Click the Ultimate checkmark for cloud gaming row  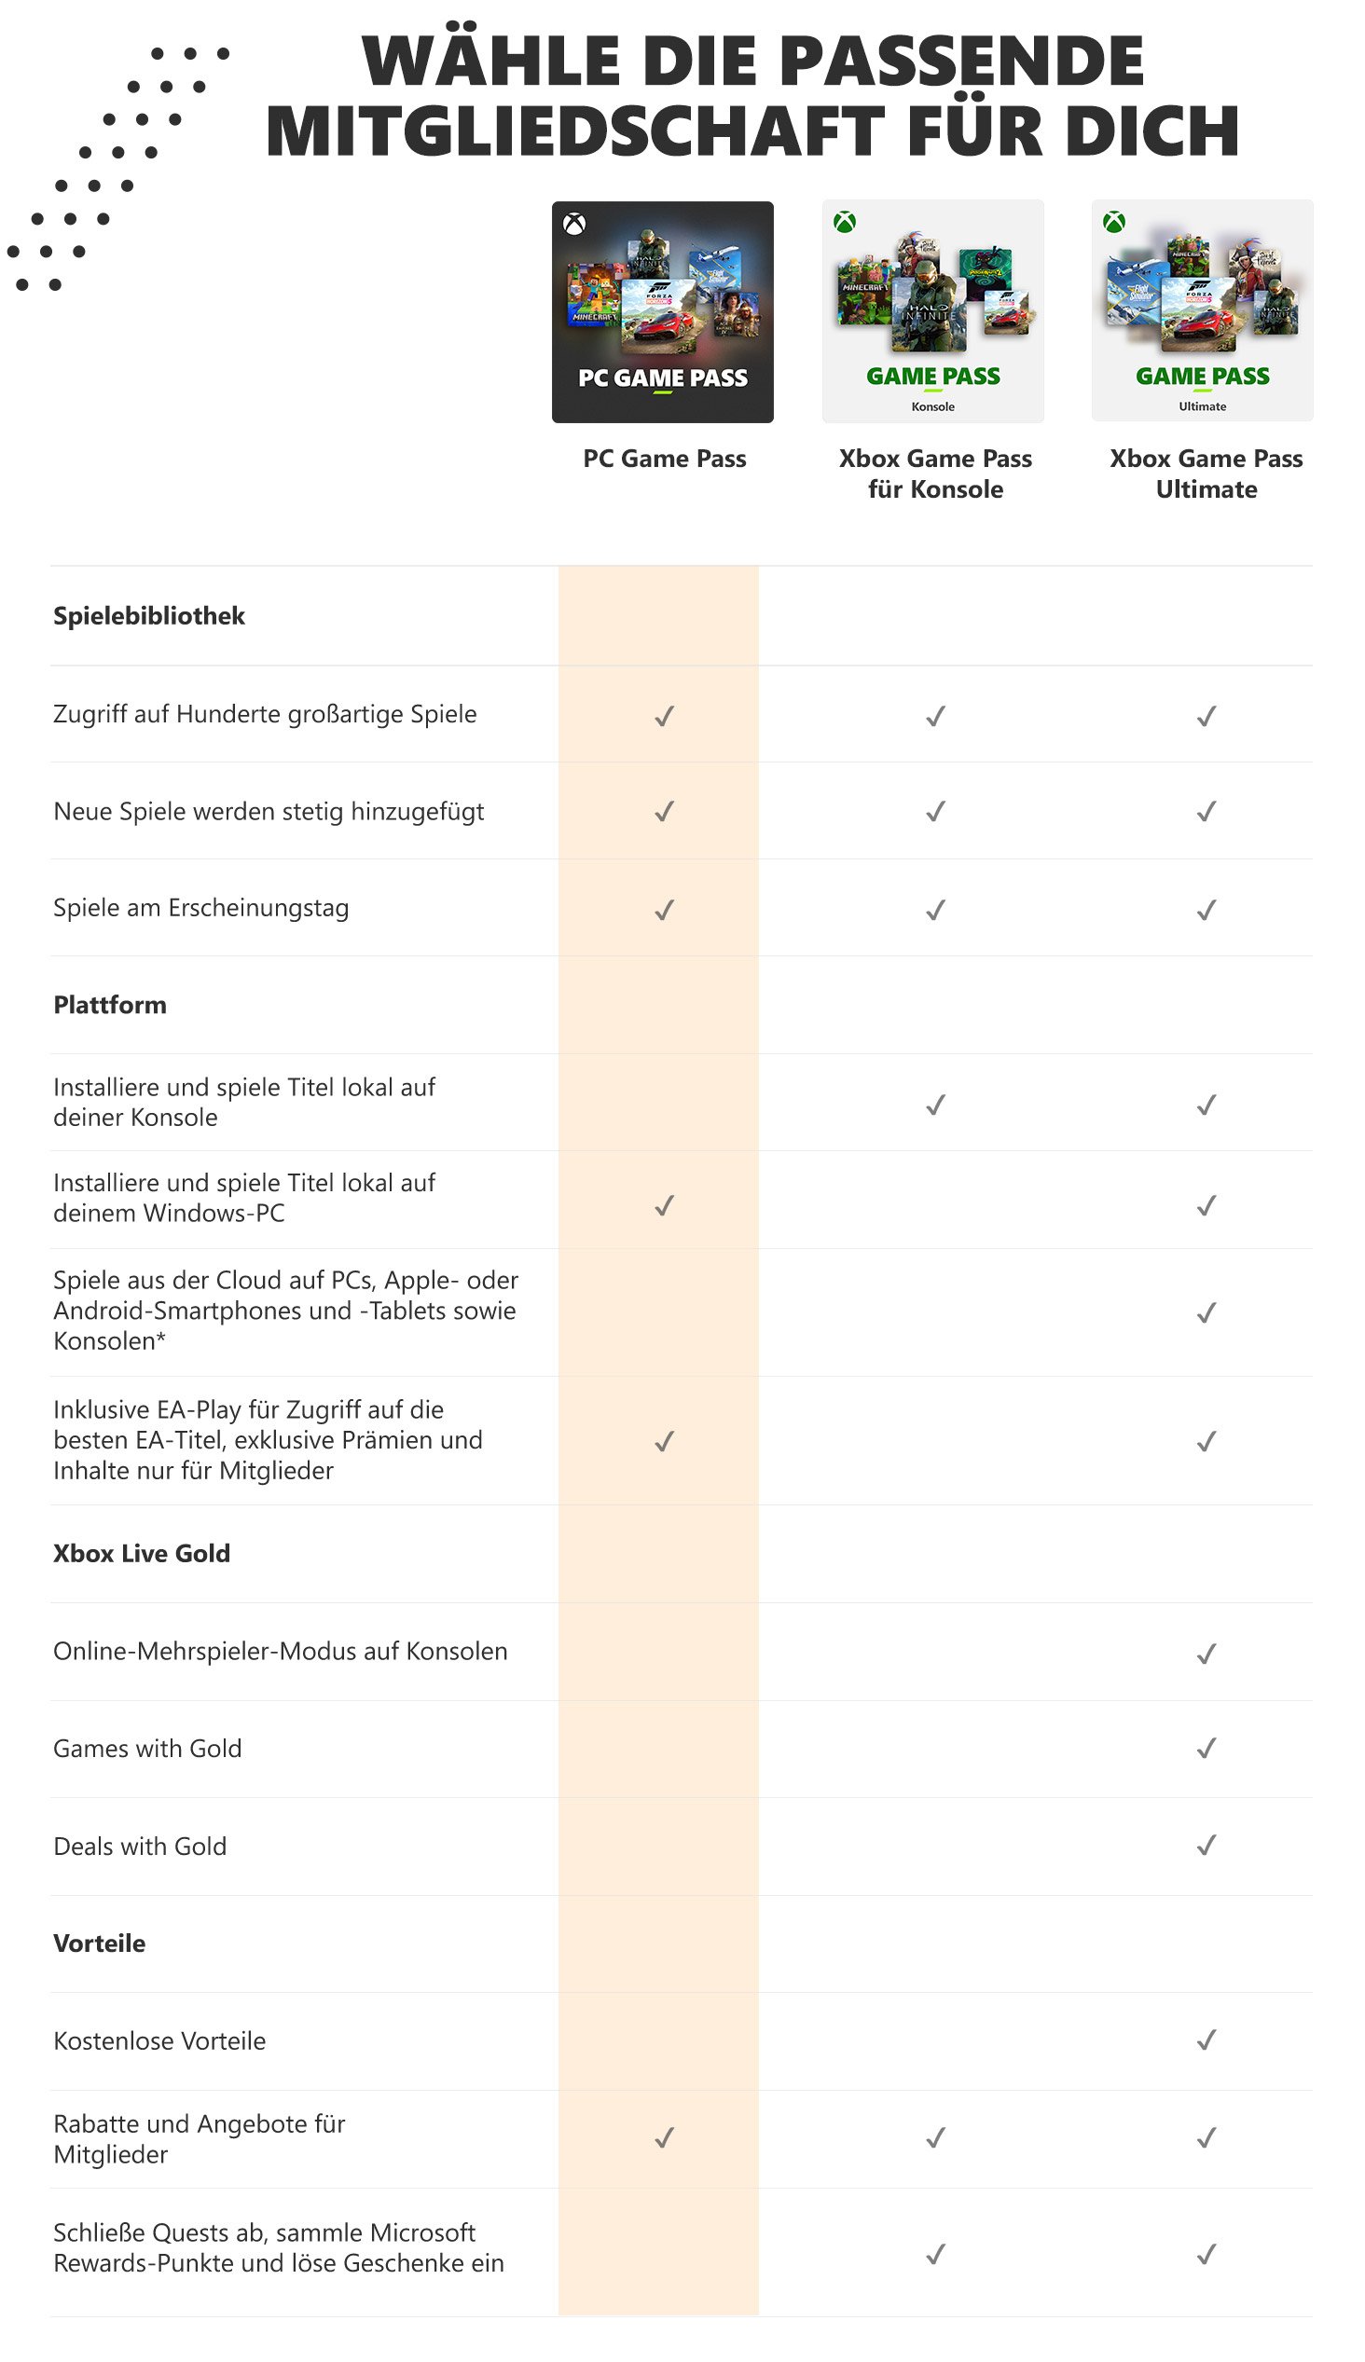pyautogui.click(x=1206, y=1312)
